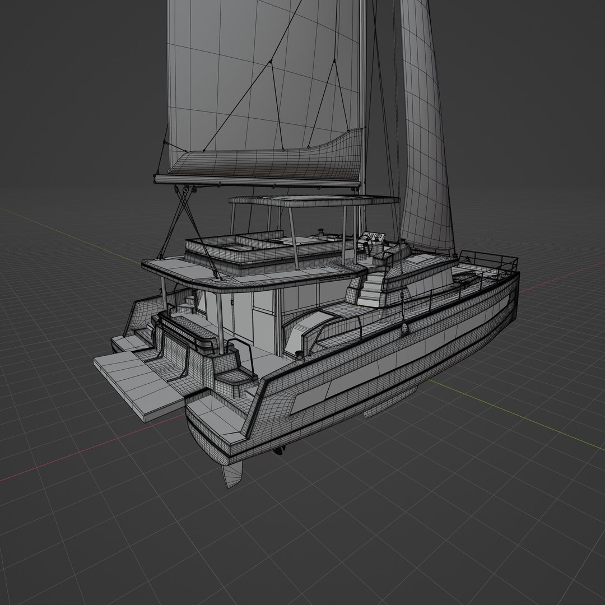Click the hanging block on the side deck
The height and width of the screenshot is (605, 605).
[x=404, y=329]
